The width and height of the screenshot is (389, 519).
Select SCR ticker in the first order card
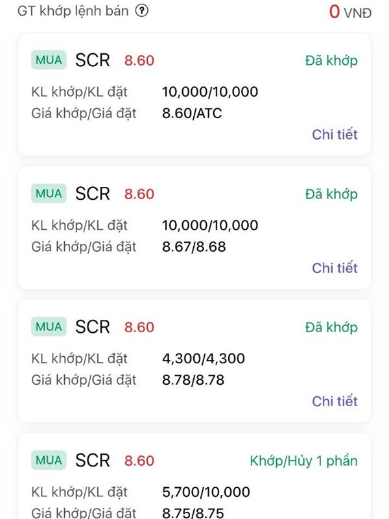click(x=93, y=60)
